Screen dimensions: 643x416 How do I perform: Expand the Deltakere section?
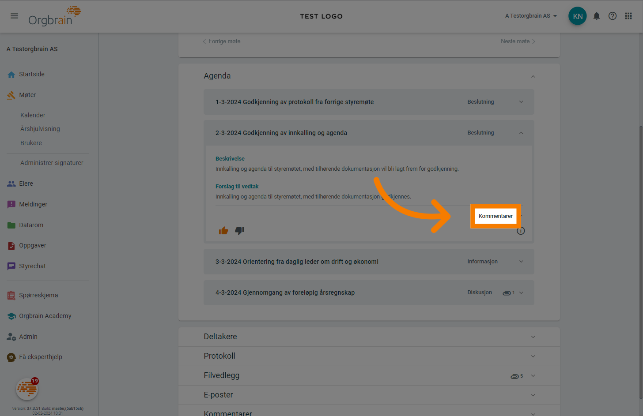click(x=533, y=337)
